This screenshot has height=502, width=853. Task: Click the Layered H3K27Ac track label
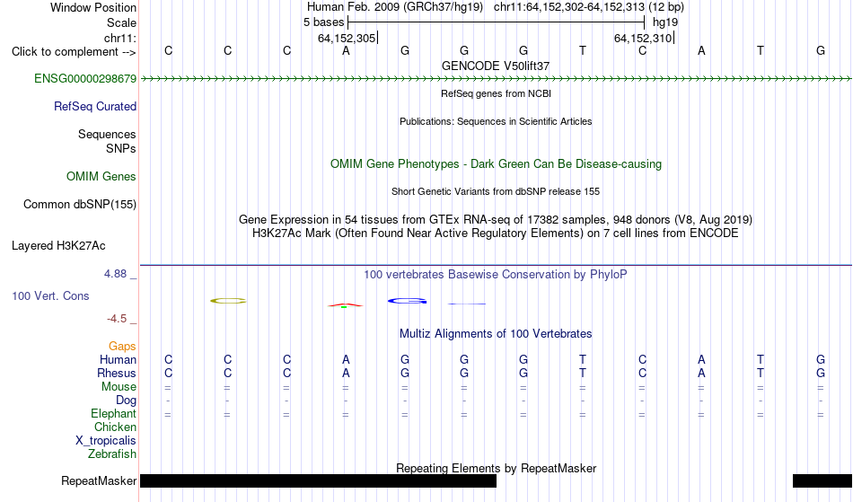[x=58, y=246]
